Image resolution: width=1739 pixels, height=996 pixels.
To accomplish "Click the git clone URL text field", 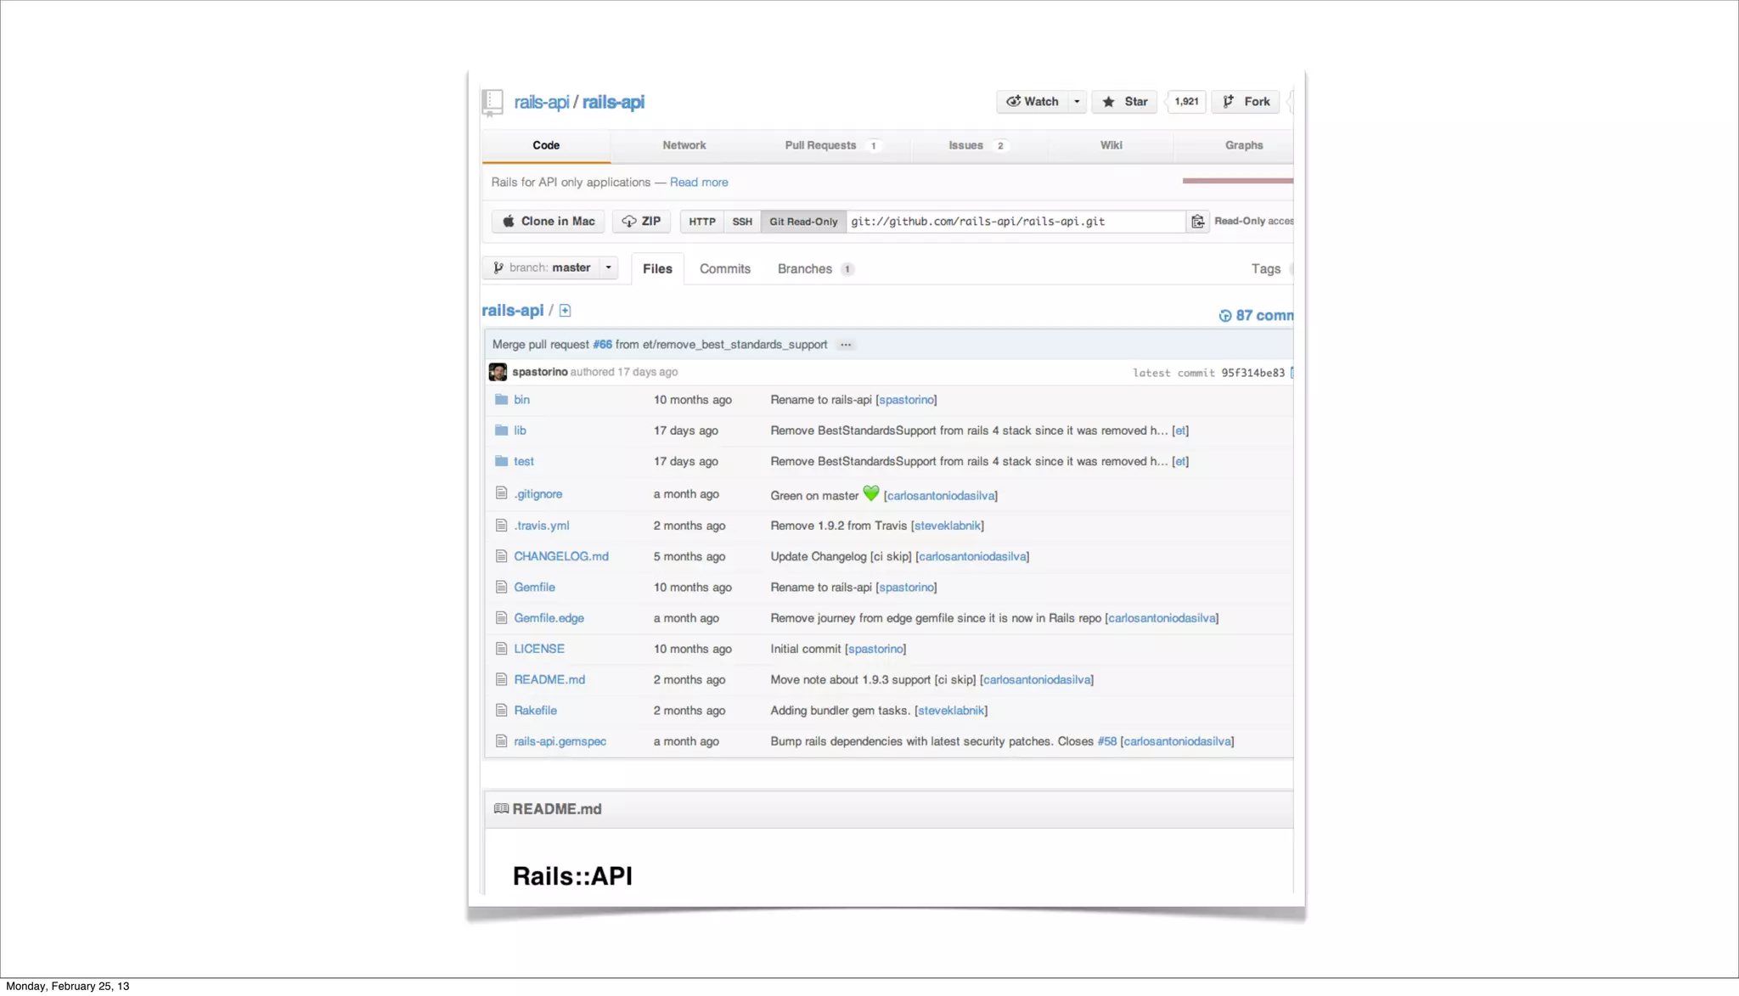I will (1015, 222).
